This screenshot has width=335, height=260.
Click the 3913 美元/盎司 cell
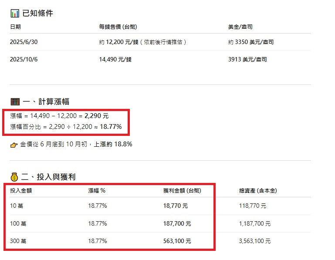247,59
